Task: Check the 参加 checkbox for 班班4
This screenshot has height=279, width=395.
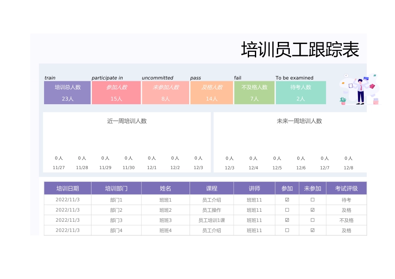Action: [287, 230]
